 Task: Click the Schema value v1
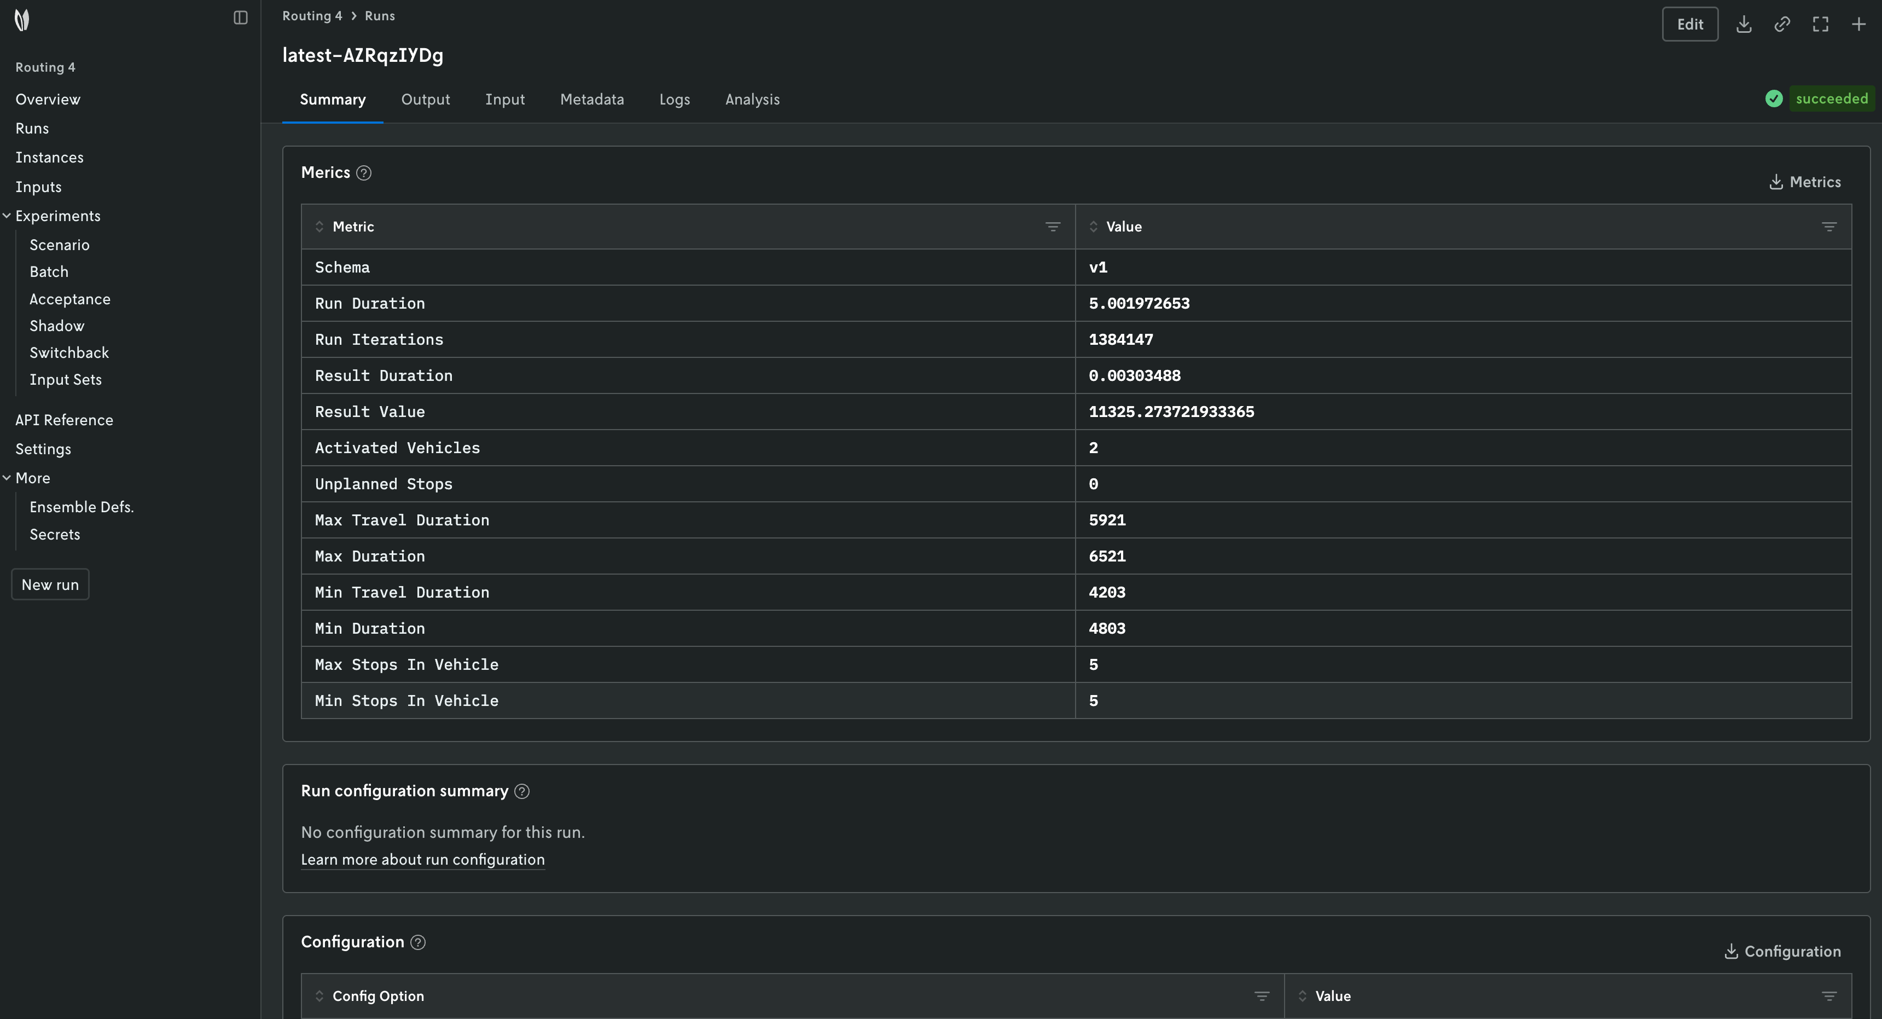point(1098,268)
